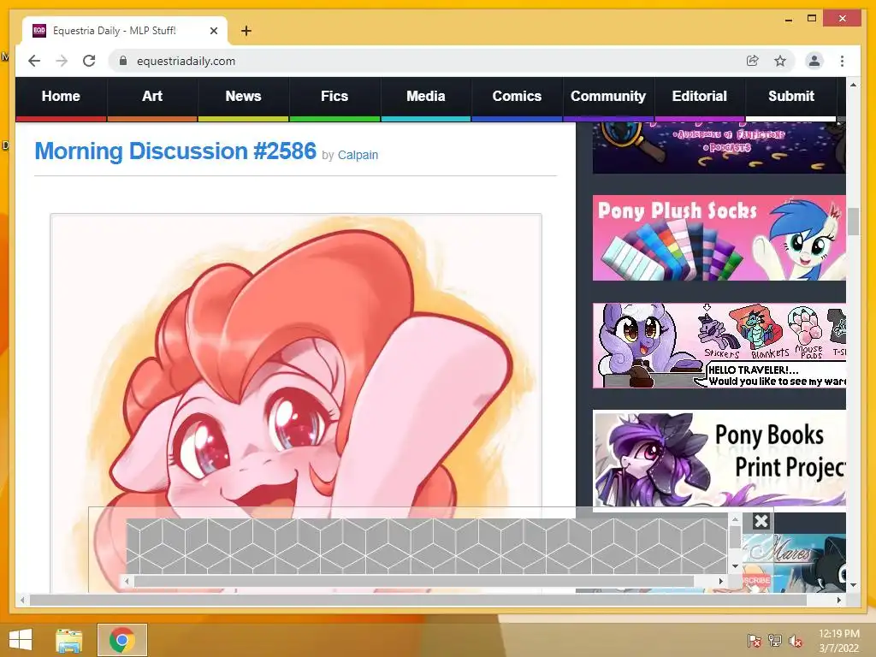Open the Chrome profile avatar
Viewport: 876px width, 657px height.
point(814,61)
